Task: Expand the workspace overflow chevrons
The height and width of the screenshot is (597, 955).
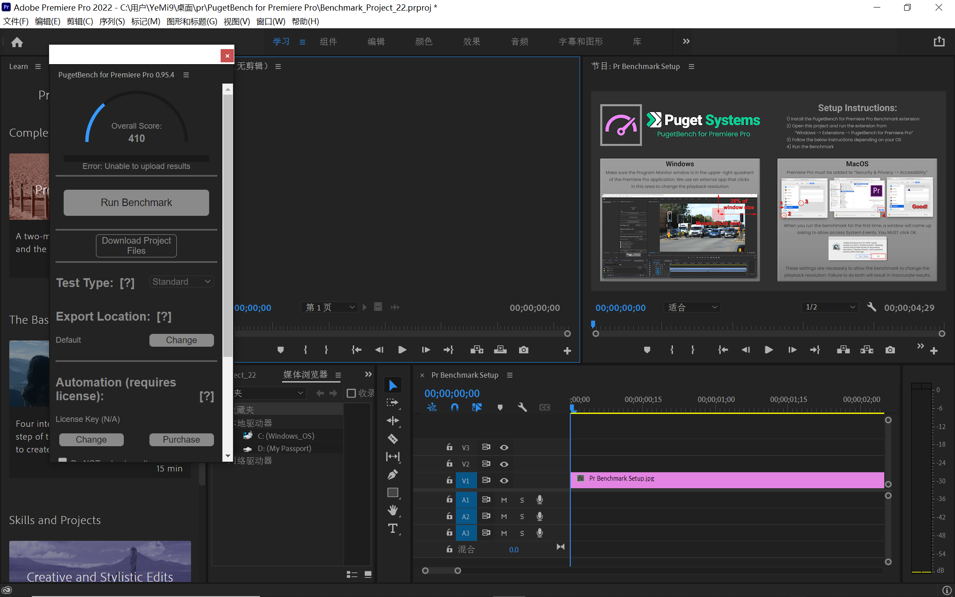Action: (x=686, y=42)
